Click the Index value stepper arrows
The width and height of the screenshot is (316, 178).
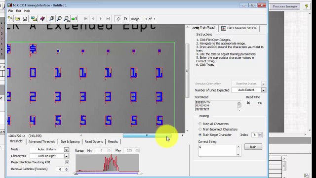coord(260,135)
